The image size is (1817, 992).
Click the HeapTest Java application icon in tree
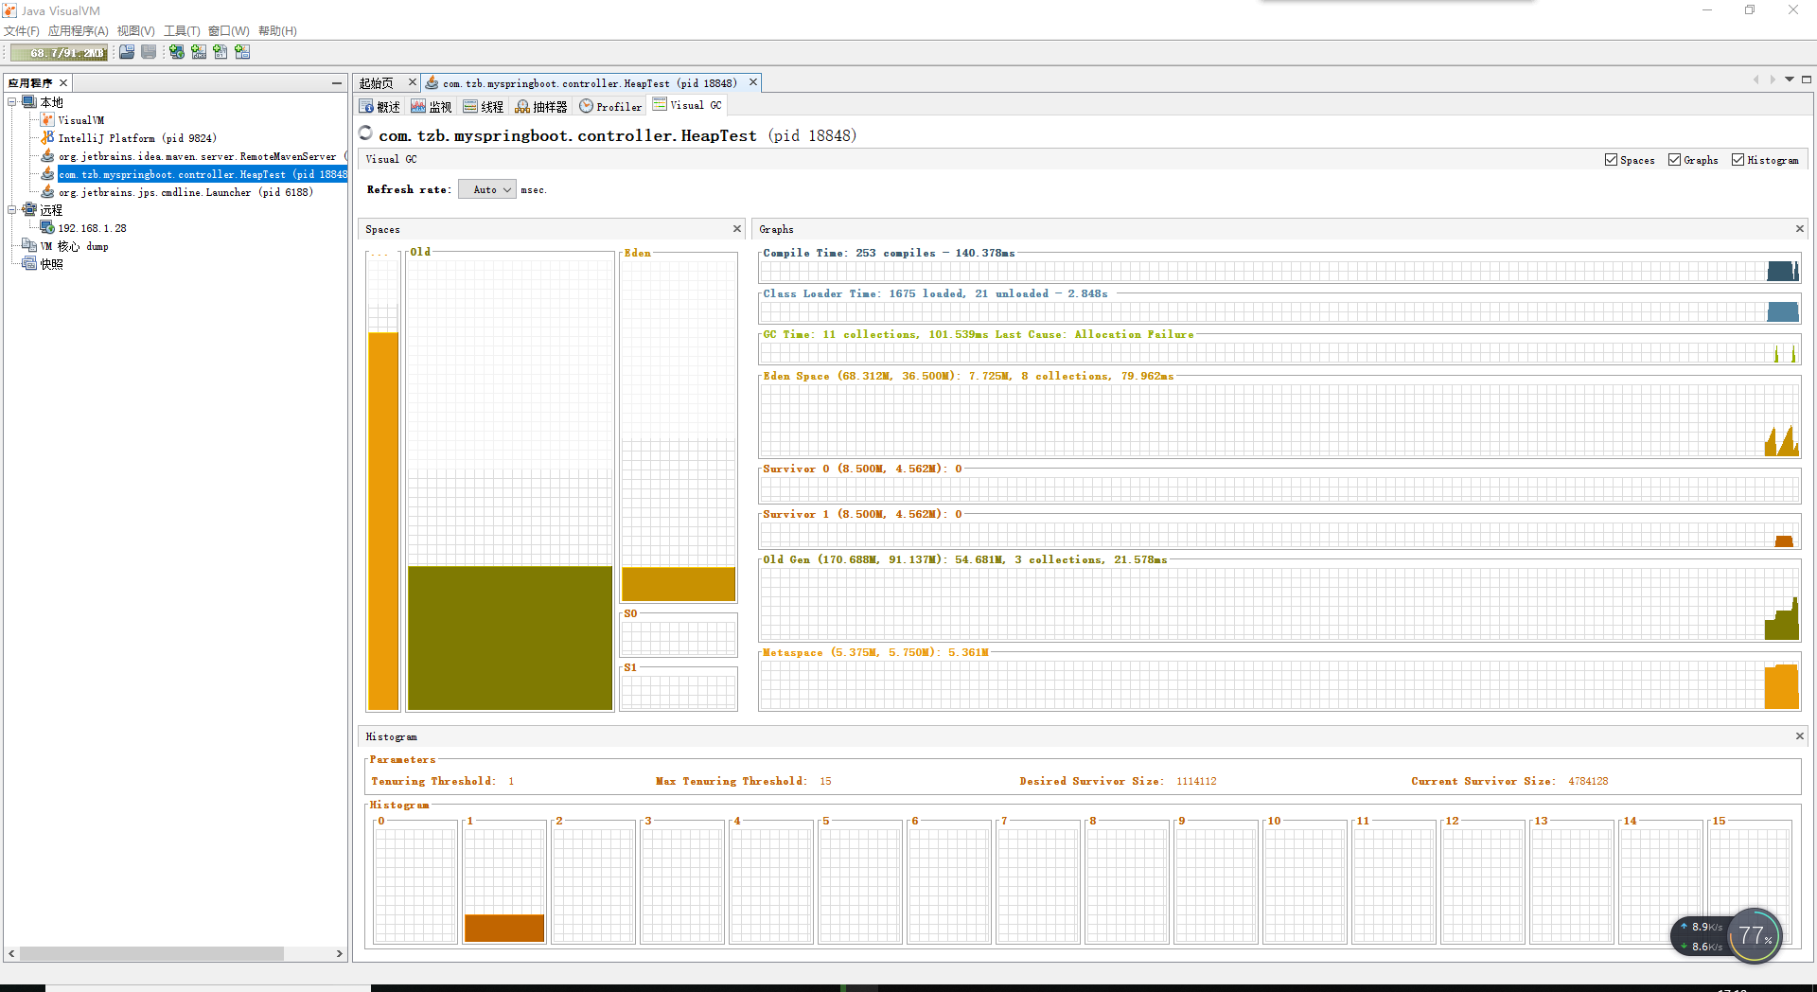(x=47, y=174)
